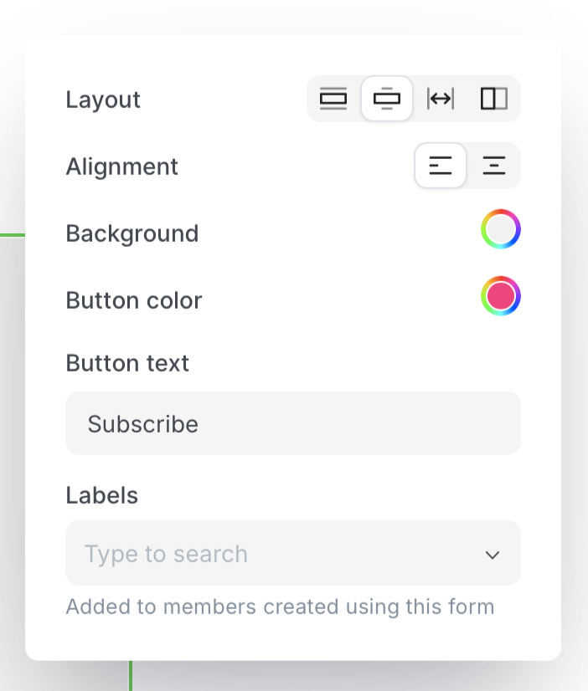Screen dimensions: 588x691
Task: Focus the Labels 'Type to search' box
Action: (268, 554)
